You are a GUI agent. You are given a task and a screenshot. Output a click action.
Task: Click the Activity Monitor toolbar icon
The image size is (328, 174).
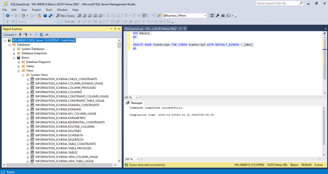pos(144,16)
